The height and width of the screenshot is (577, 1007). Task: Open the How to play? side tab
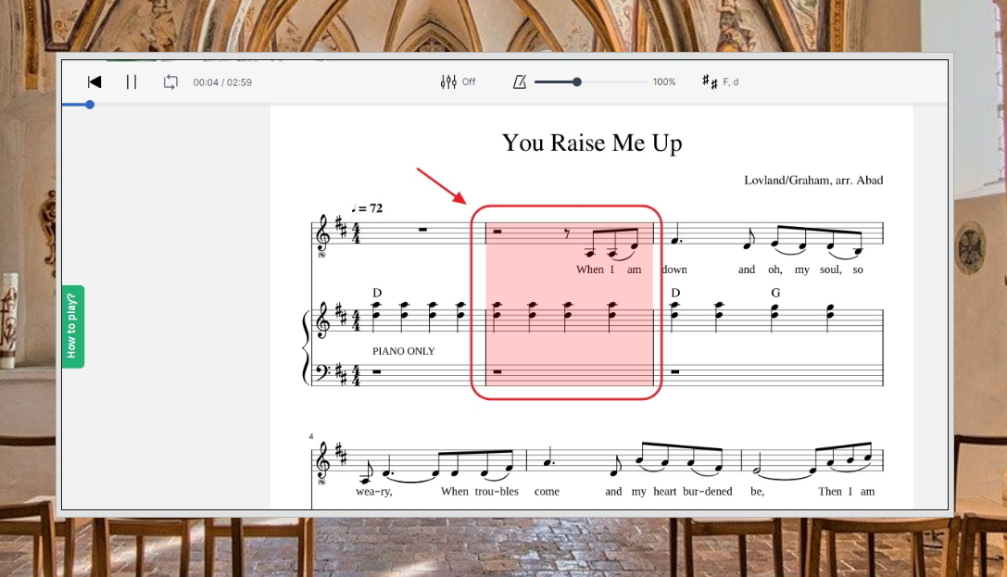[x=73, y=327]
